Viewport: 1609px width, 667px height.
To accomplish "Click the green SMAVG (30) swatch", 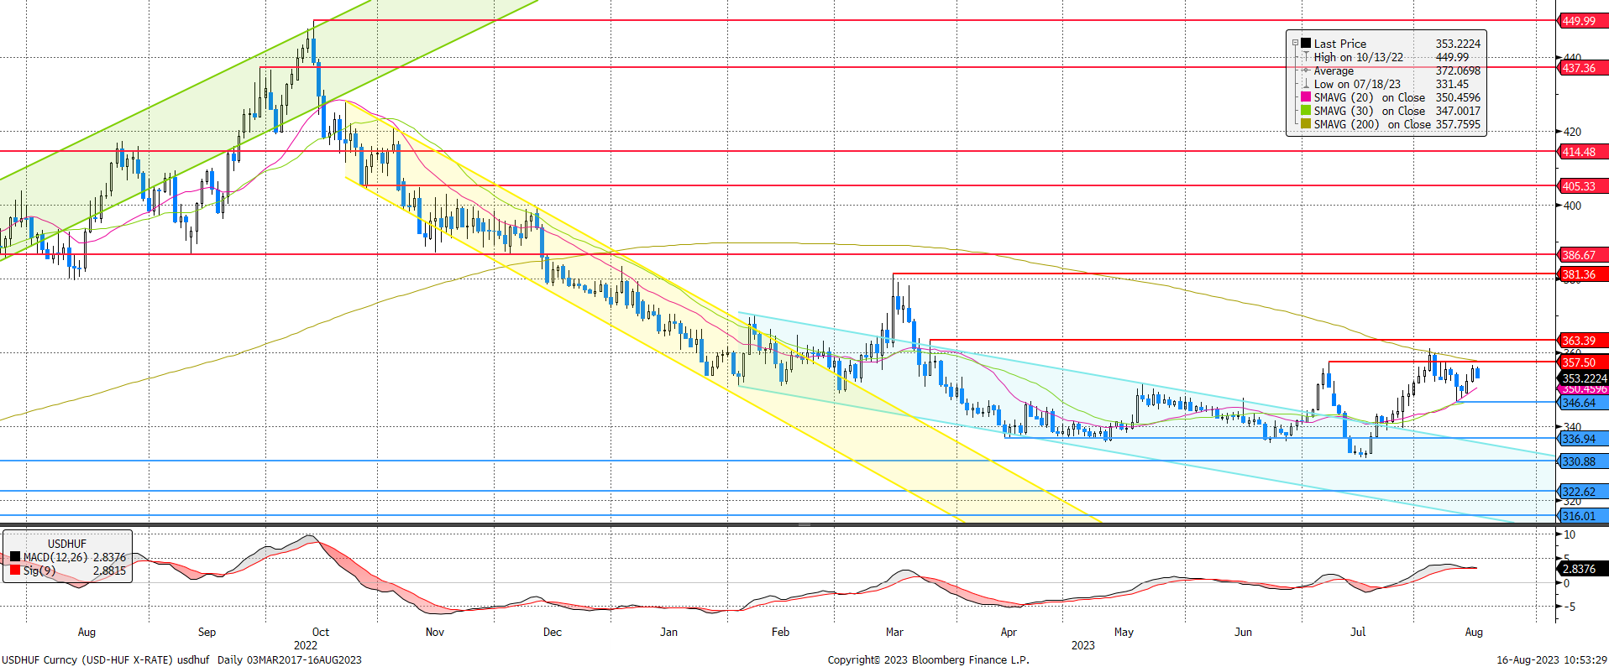I will point(1306,111).
